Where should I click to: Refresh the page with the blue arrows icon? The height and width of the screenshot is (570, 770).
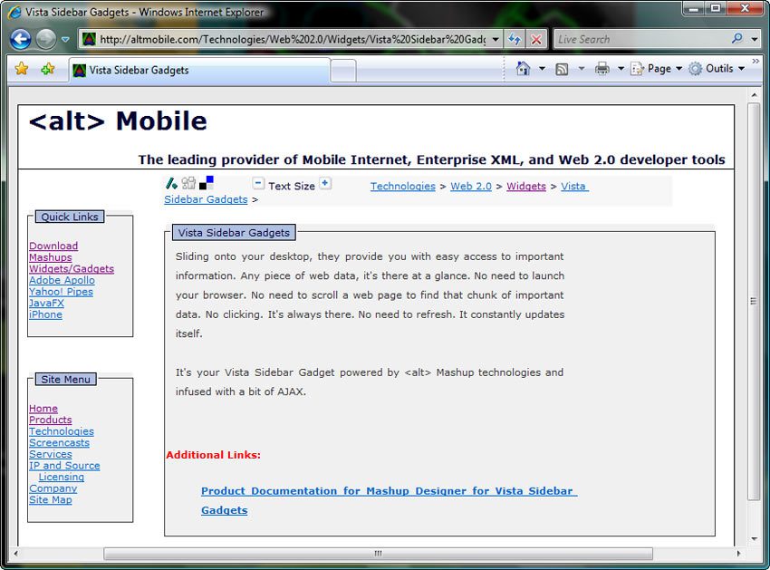pos(515,39)
